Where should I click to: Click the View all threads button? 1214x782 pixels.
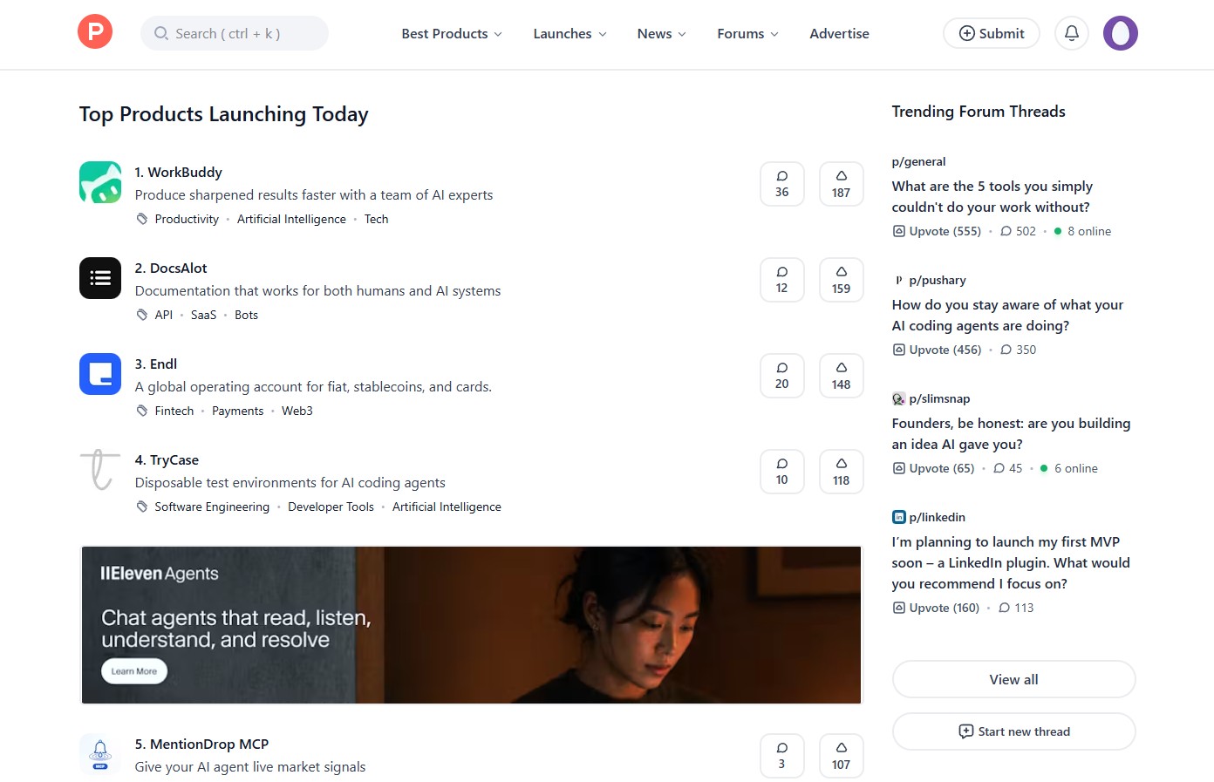(1013, 679)
